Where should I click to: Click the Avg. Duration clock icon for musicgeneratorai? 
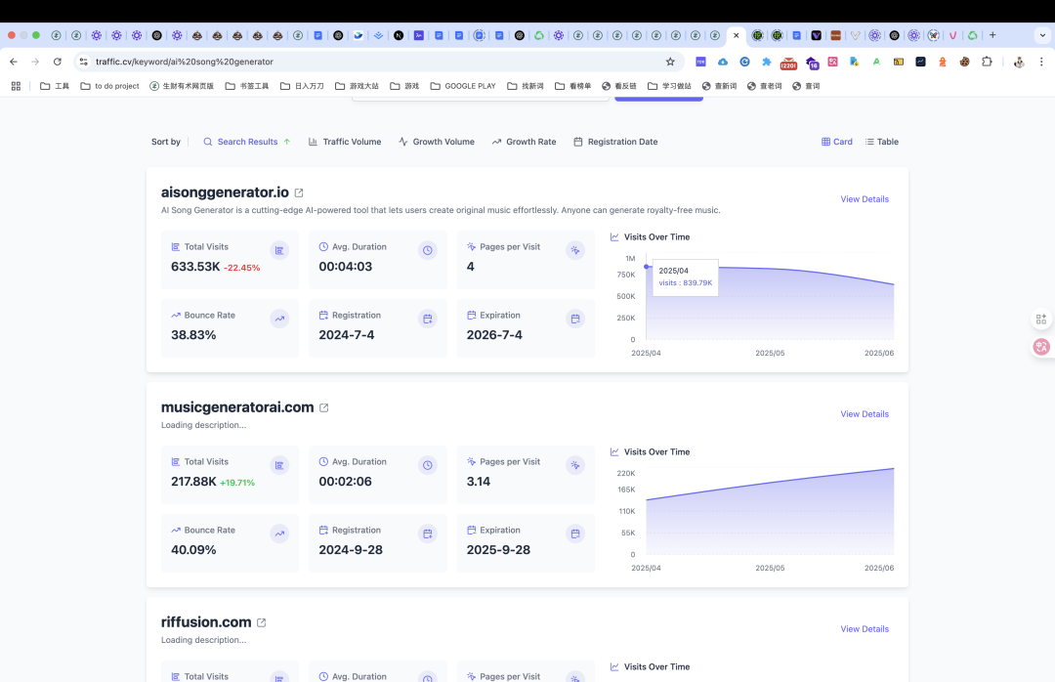point(427,465)
